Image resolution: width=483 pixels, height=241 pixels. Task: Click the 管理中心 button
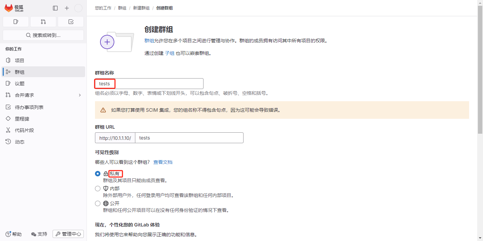pyautogui.click(x=68, y=234)
